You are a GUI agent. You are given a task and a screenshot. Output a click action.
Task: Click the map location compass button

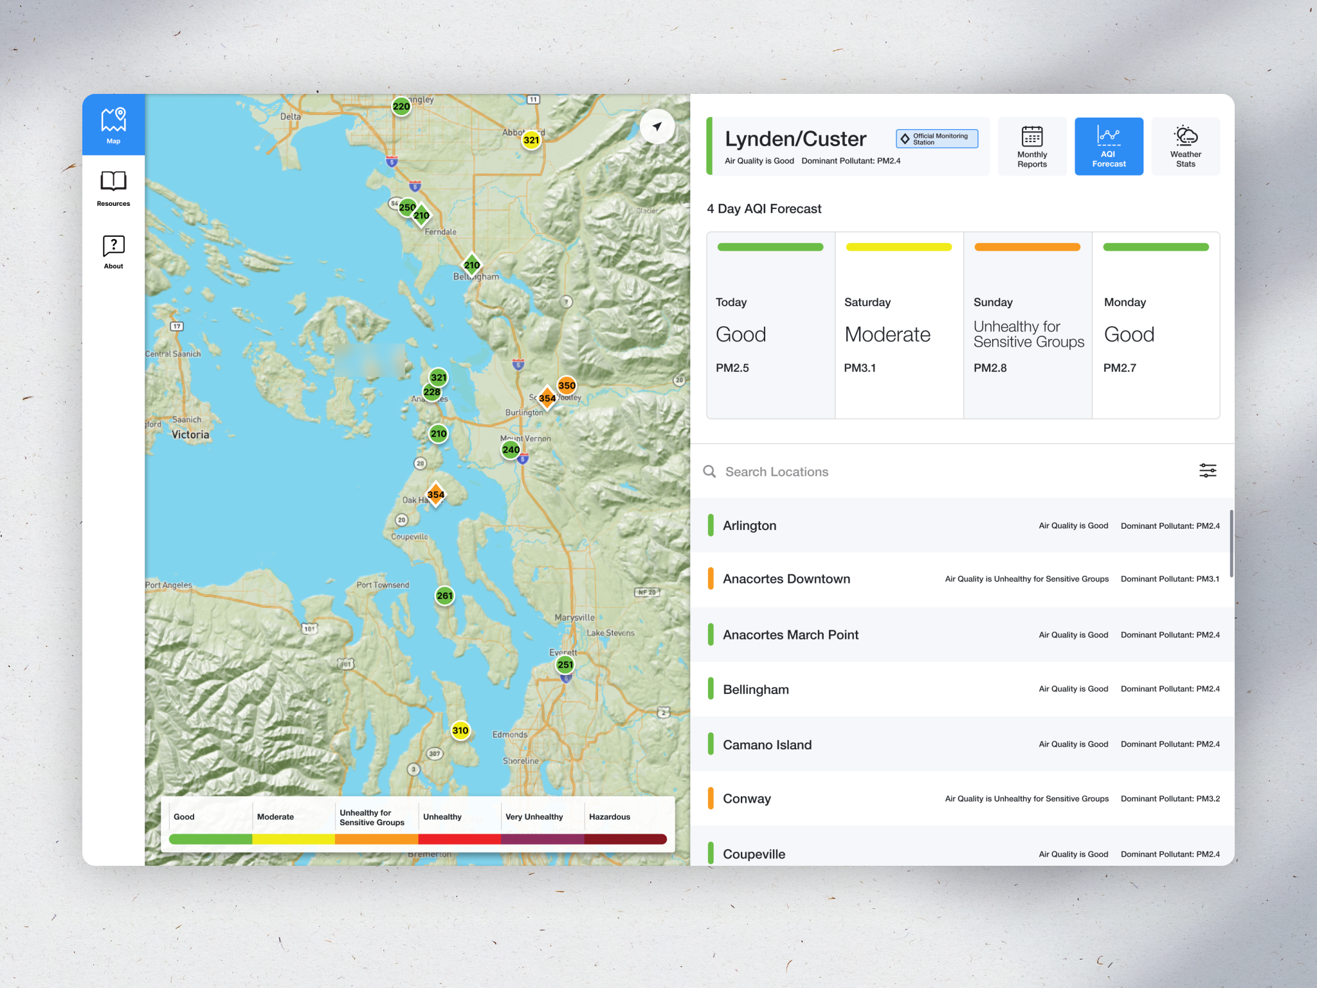pyautogui.click(x=657, y=126)
